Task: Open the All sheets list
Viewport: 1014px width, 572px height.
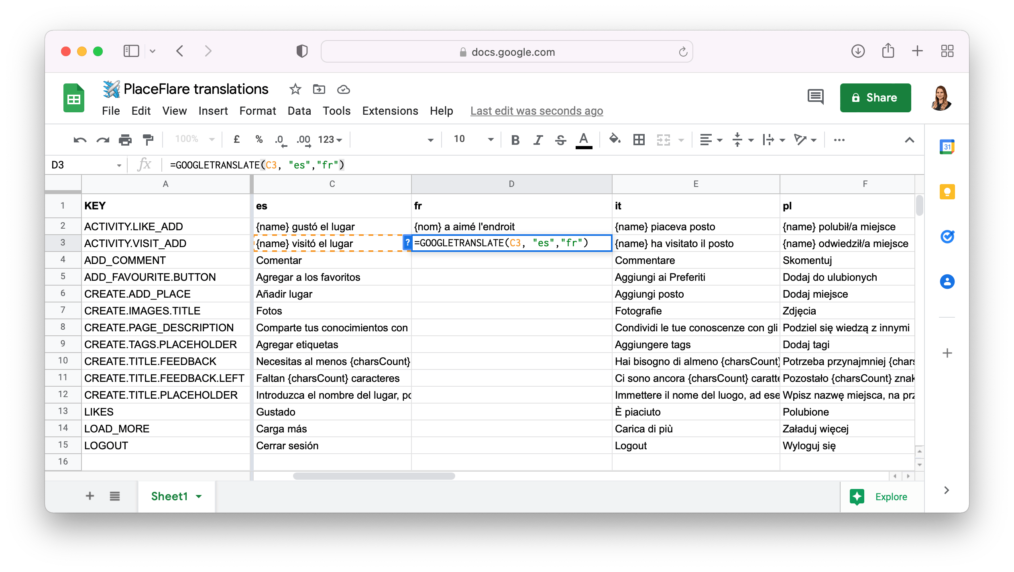Action: coord(115,496)
